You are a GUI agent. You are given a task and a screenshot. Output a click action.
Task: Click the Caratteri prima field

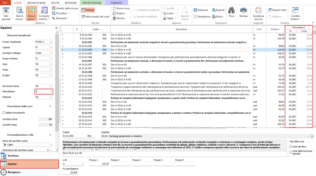[x=45, y=119]
